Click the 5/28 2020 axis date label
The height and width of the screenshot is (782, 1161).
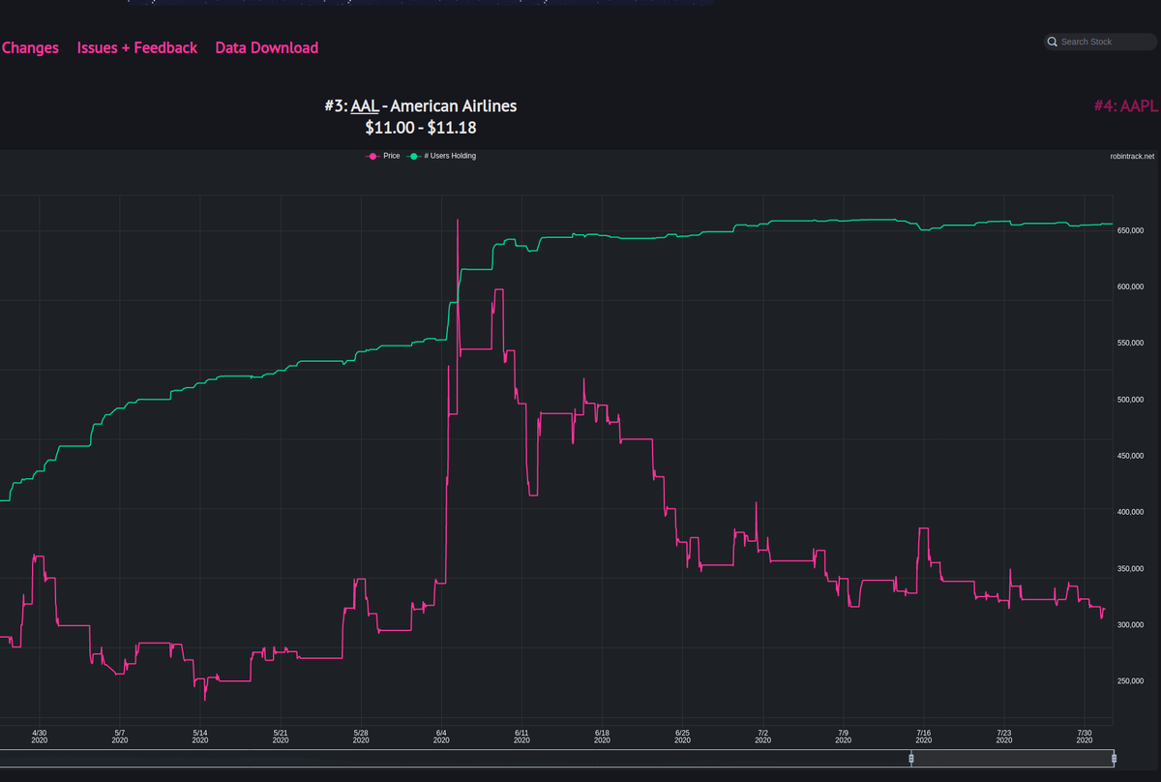tap(361, 736)
